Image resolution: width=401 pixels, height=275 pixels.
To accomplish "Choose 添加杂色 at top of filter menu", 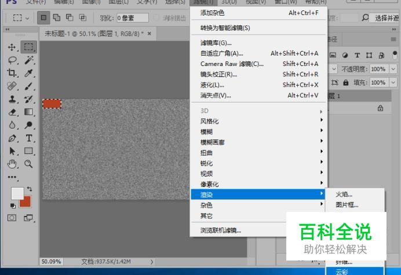I will coord(259,13).
